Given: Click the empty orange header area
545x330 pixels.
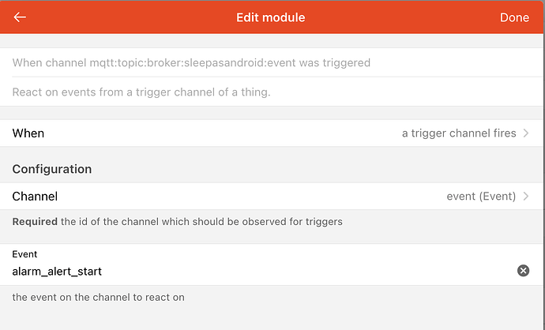Looking at the screenshot, I should pos(395,17).
